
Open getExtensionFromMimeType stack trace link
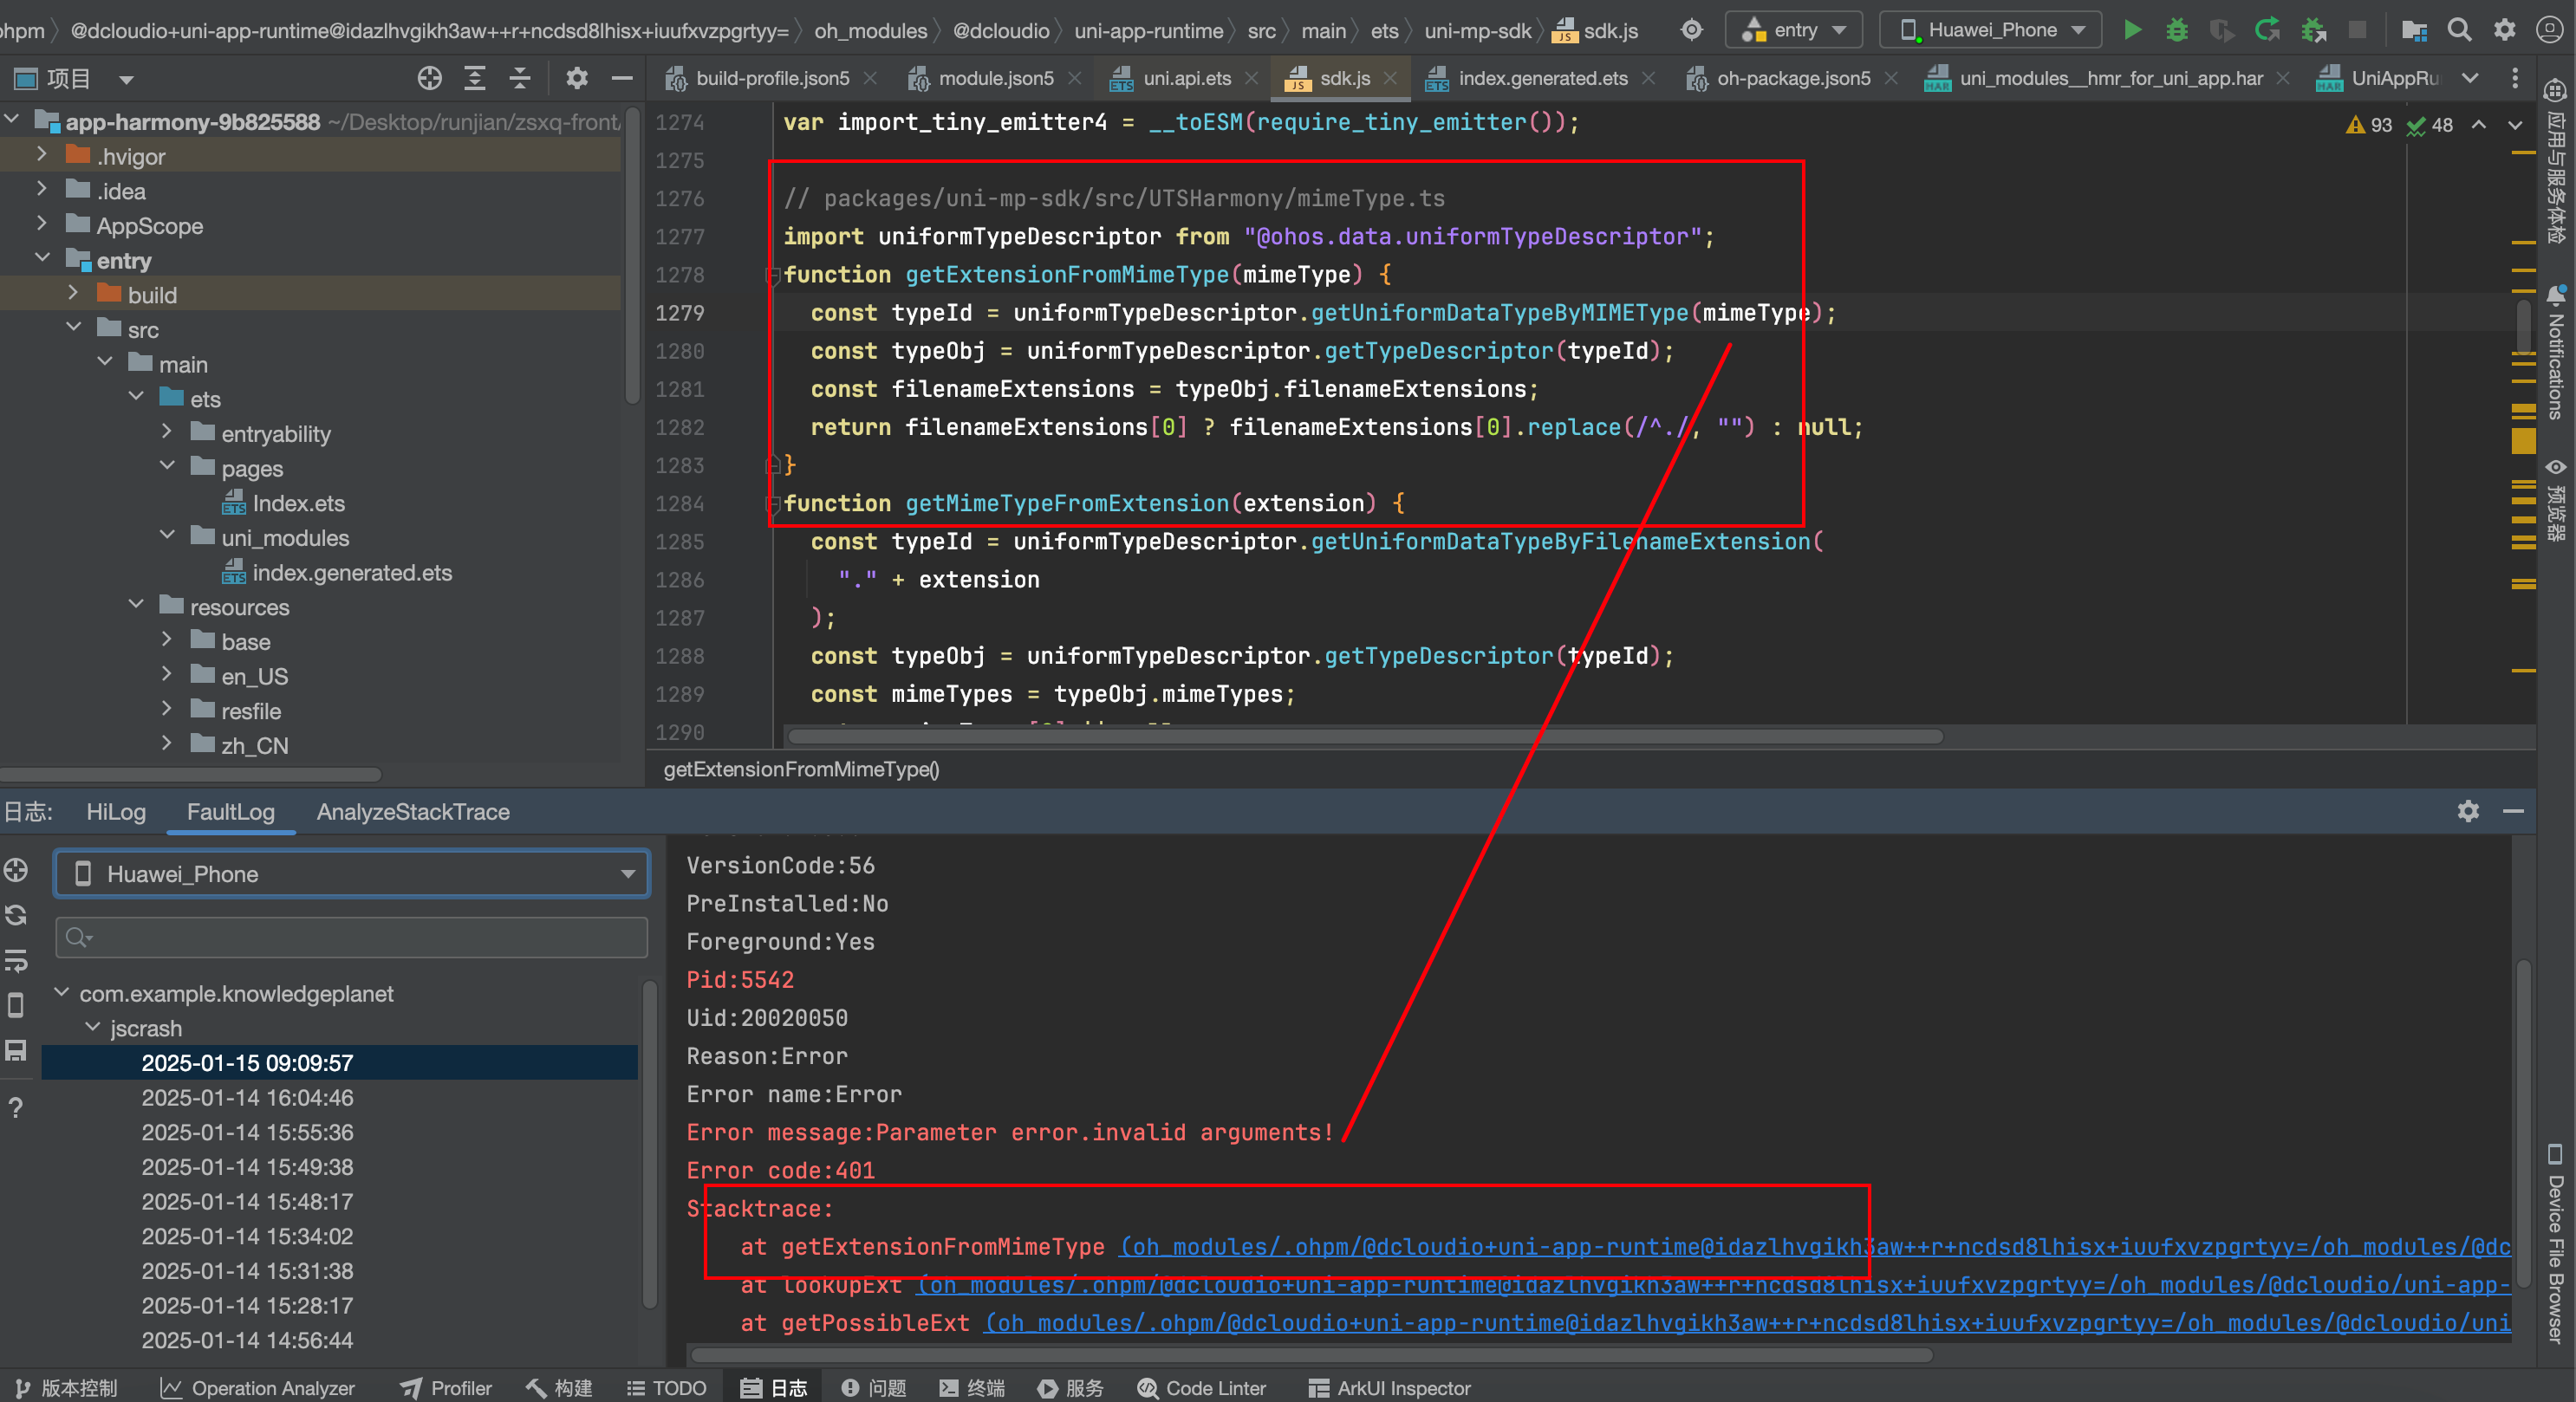[x=1815, y=1247]
